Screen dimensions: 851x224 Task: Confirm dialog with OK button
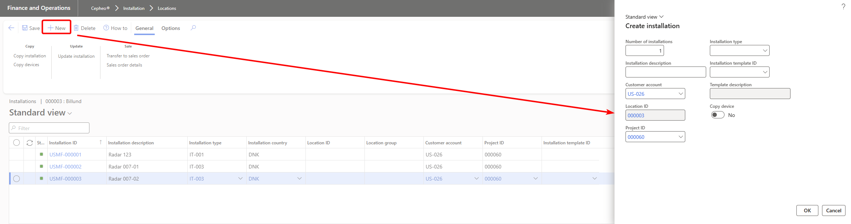(x=807, y=210)
